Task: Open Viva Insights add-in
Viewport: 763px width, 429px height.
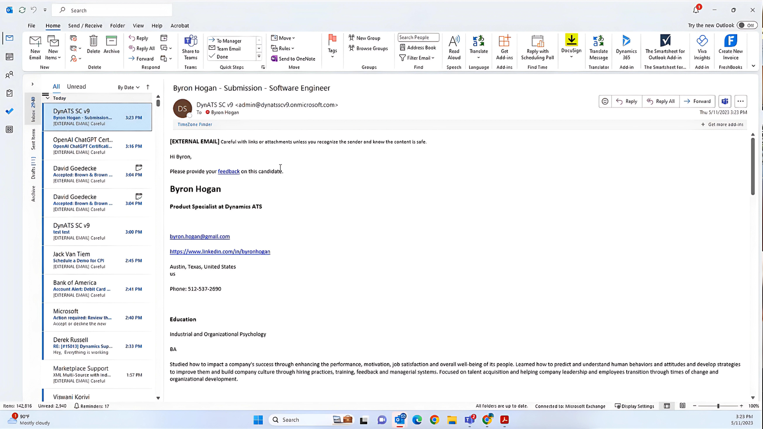Action: pyautogui.click(x=702, y=47)
